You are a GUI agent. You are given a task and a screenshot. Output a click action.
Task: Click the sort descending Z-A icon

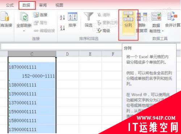(x=62, y=28)
